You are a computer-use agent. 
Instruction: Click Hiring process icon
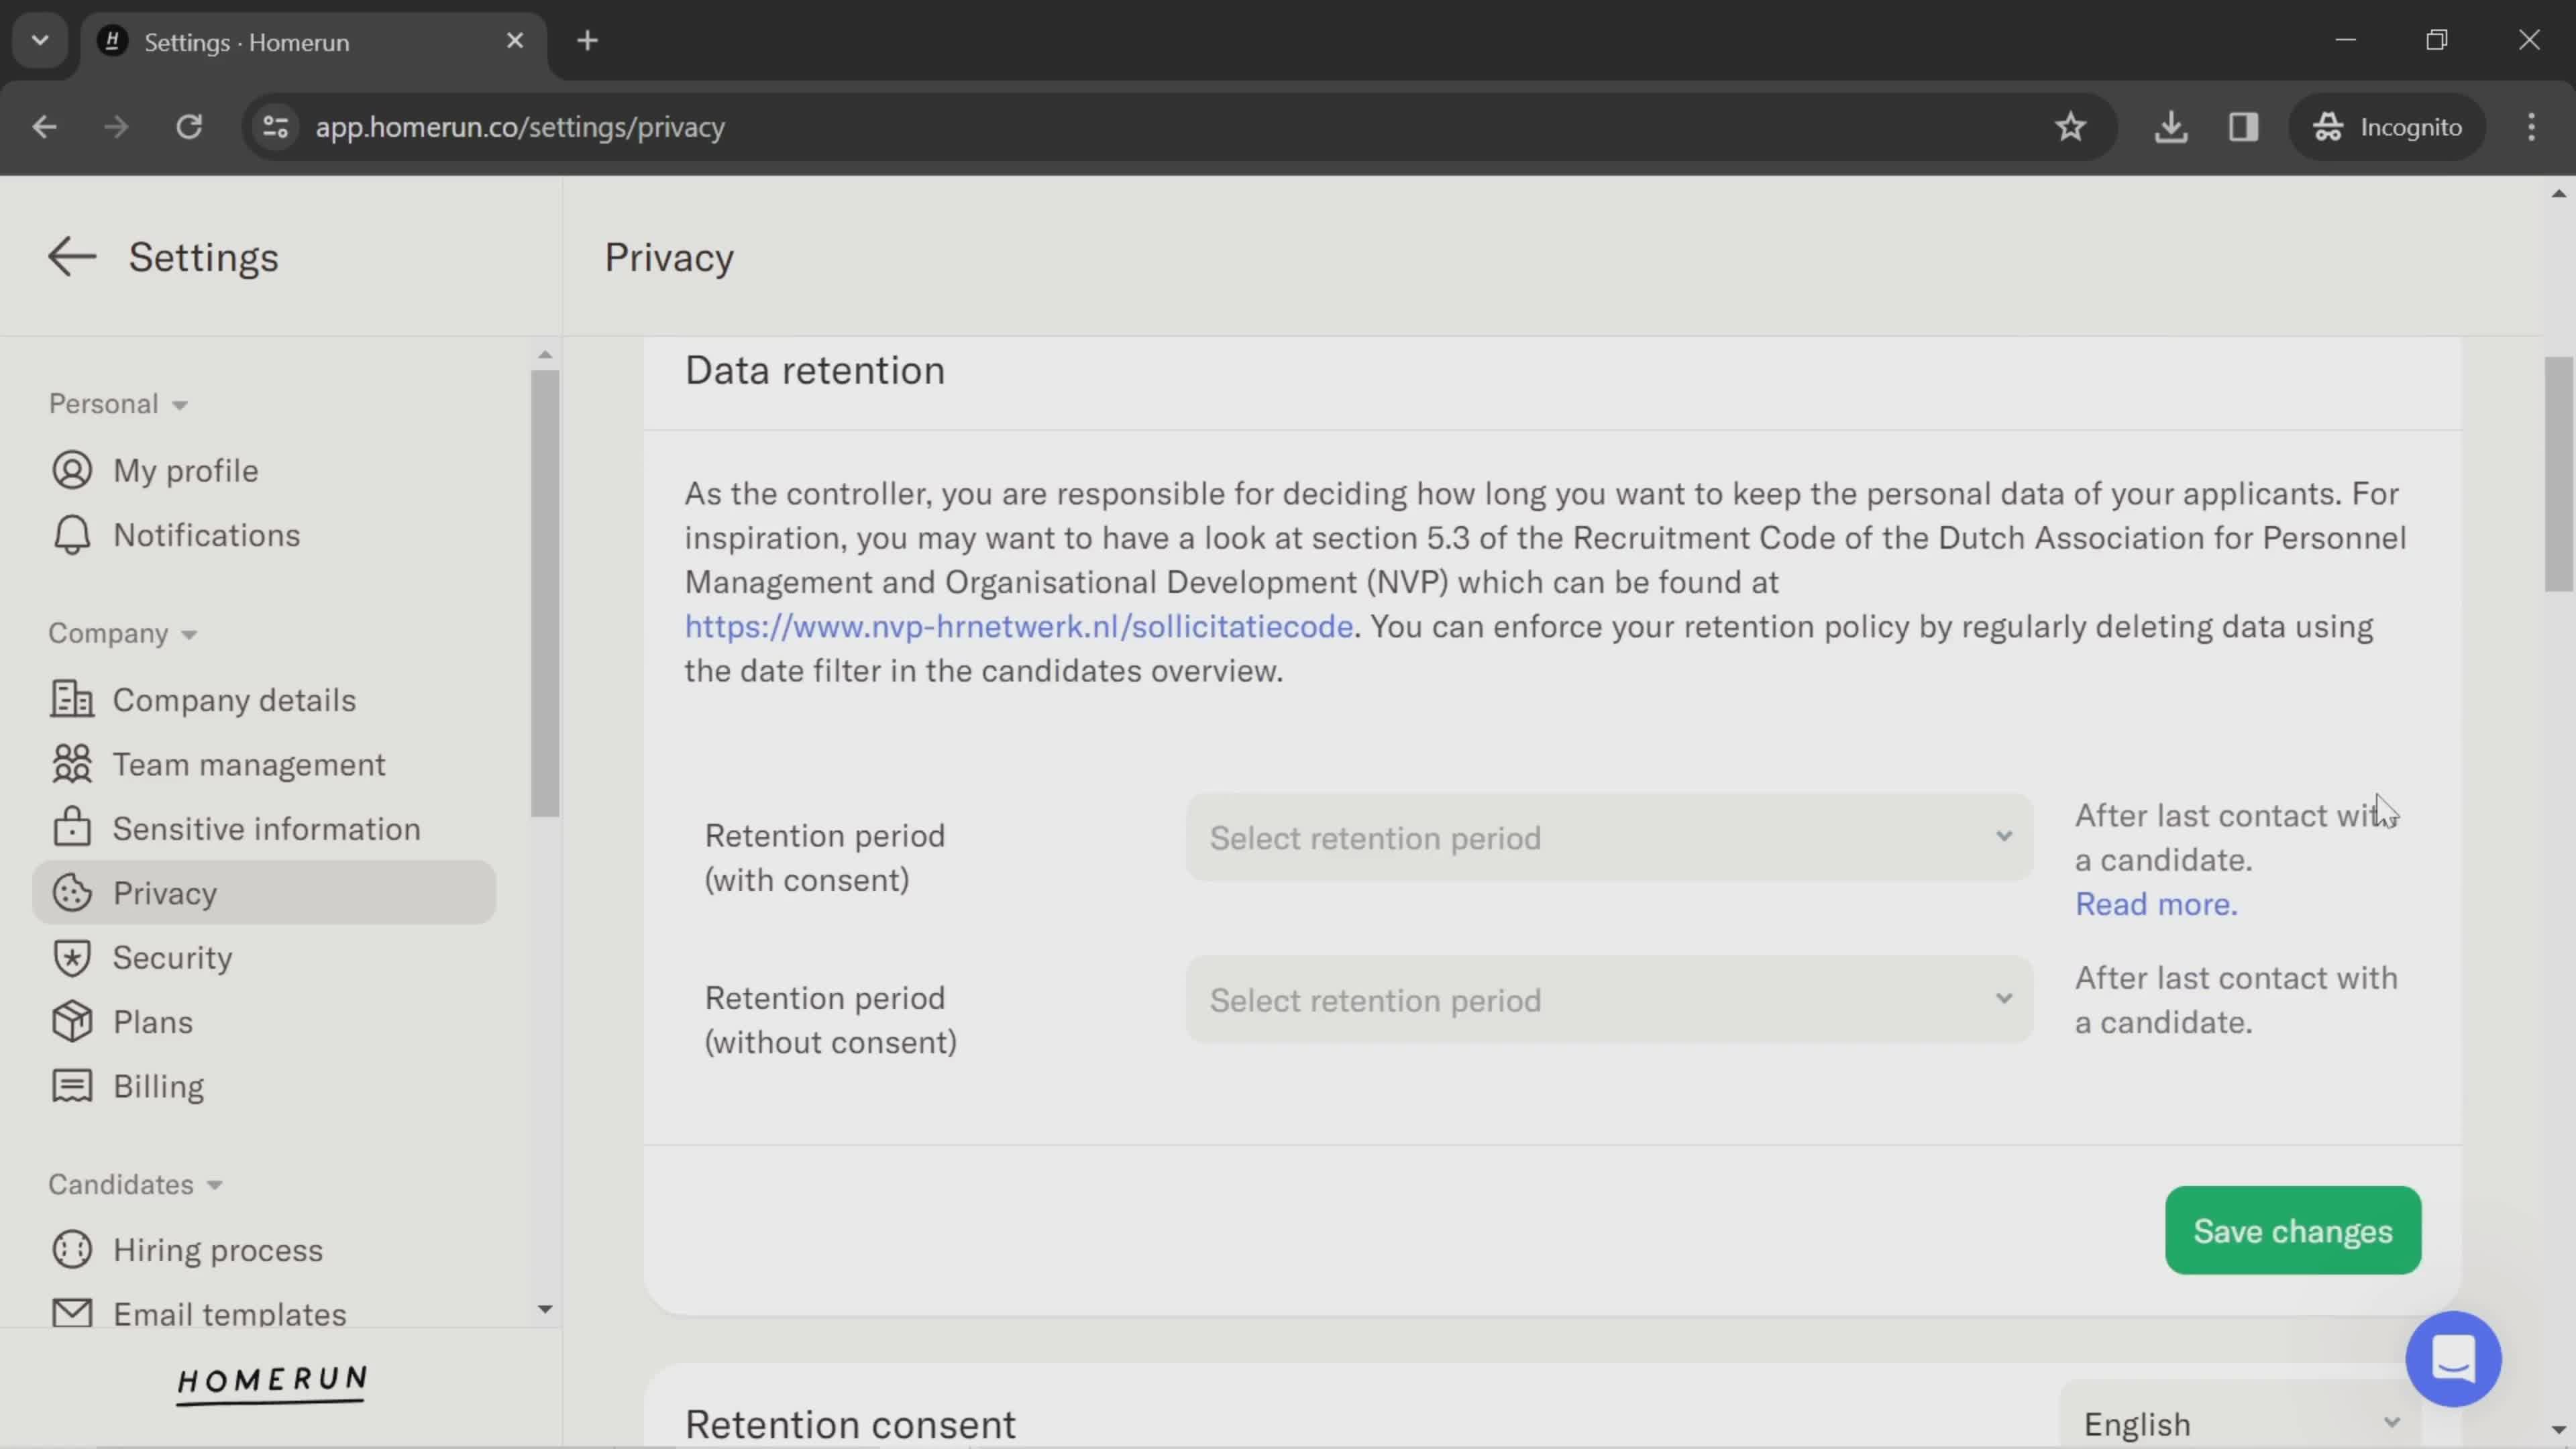(72, 1250)
